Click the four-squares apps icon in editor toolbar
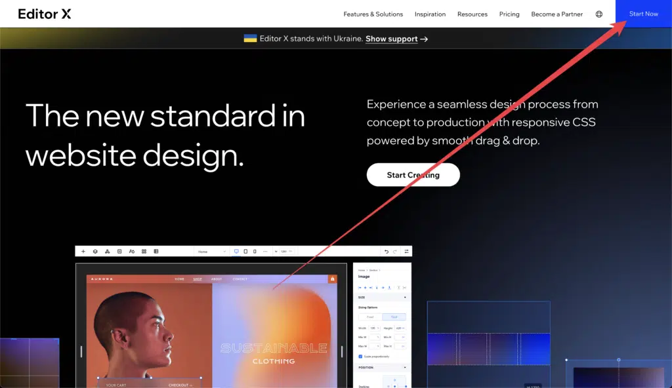This screenshot has width=672, height=388. [144, 252]
